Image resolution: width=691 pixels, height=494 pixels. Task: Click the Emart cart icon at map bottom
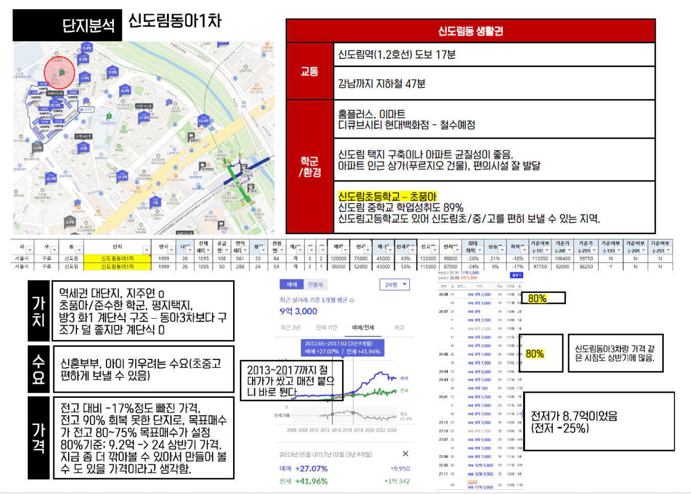pyautogui.click(x=222, y=223)
